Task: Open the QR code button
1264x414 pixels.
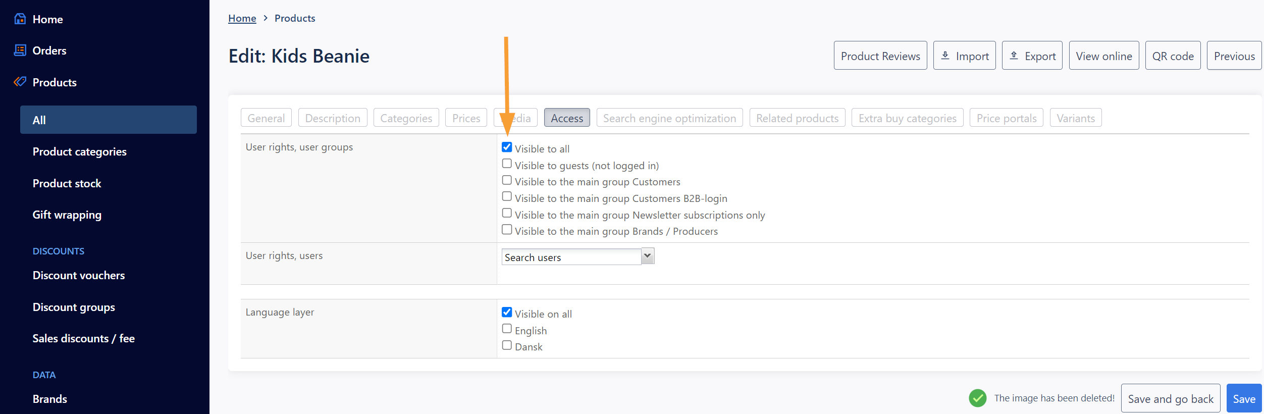Action: 1173,56
